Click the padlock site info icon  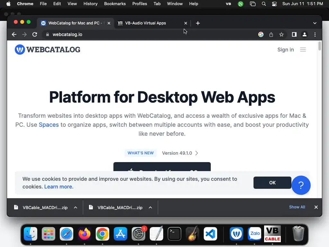pyautogui.click(x=48, y=34)
